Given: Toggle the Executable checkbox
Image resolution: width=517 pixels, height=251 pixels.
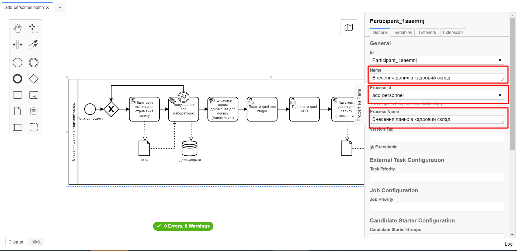Looking at the screenshot, I should point(372,147).
